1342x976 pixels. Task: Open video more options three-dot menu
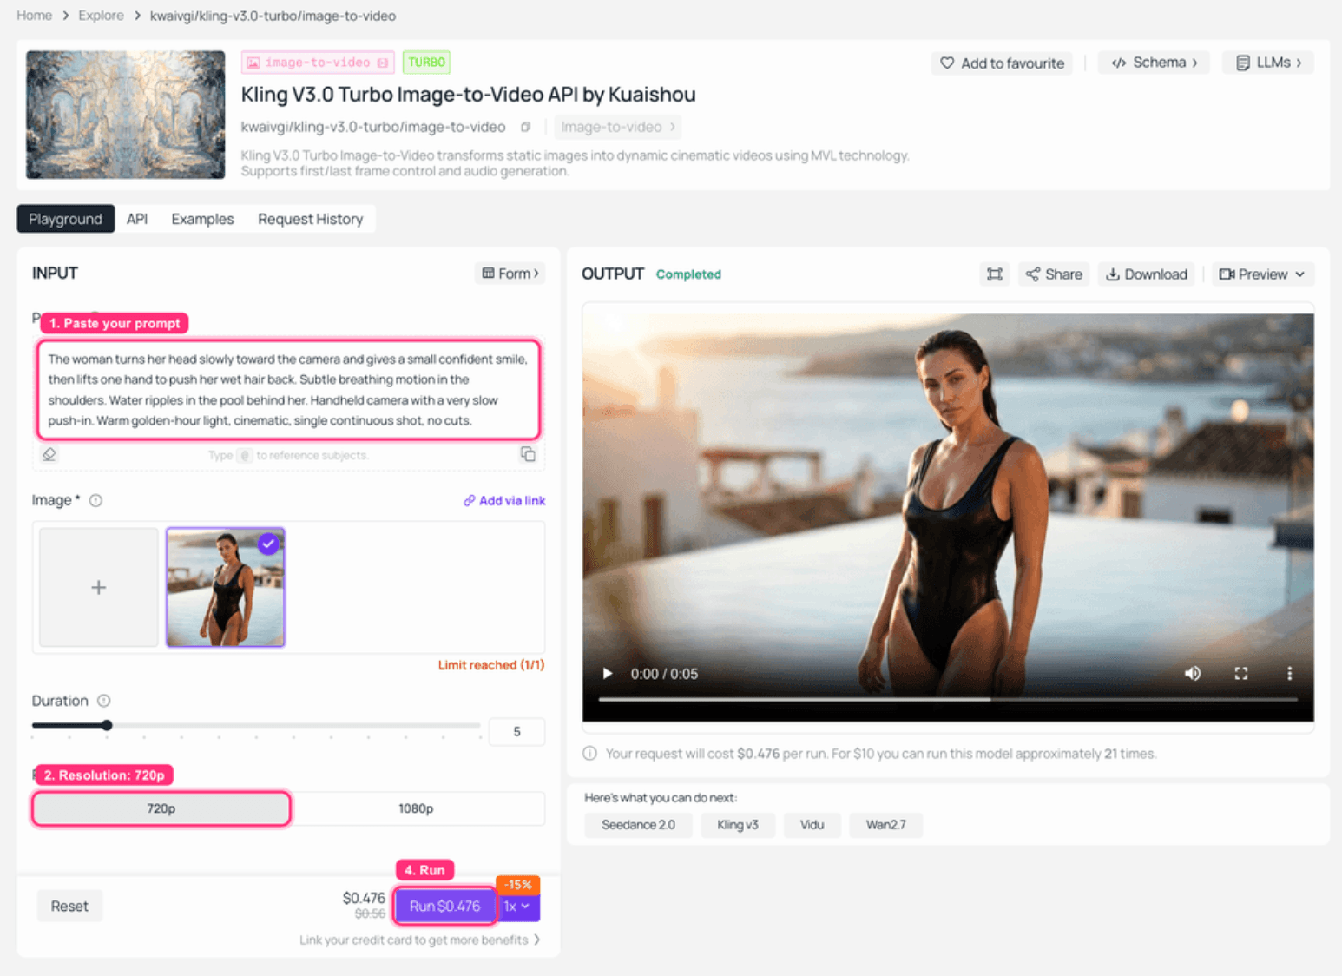click(1289, 674)
